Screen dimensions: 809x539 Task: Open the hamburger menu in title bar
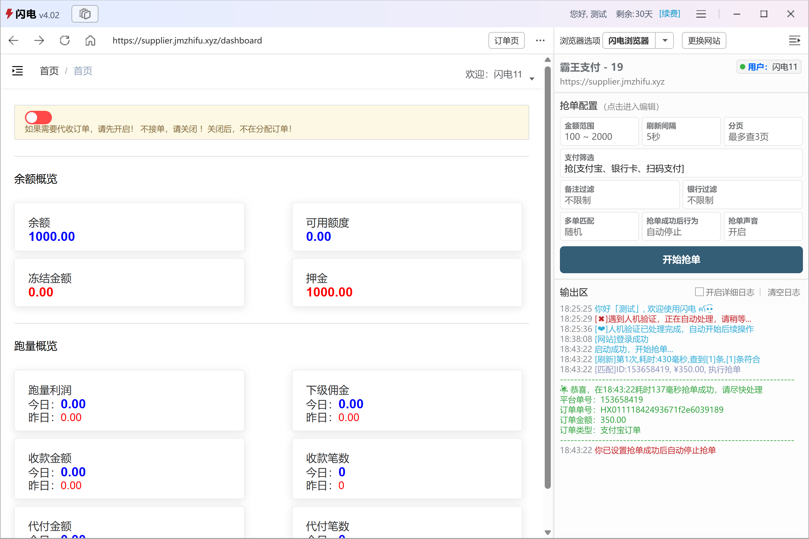point(701,14)
